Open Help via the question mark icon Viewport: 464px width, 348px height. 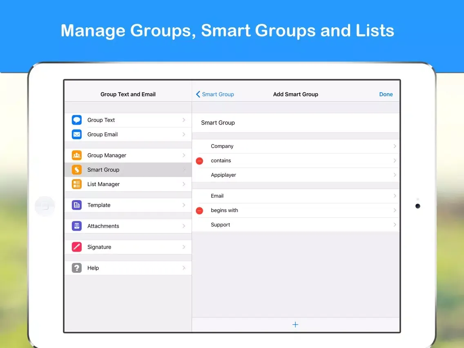(77, 268)
